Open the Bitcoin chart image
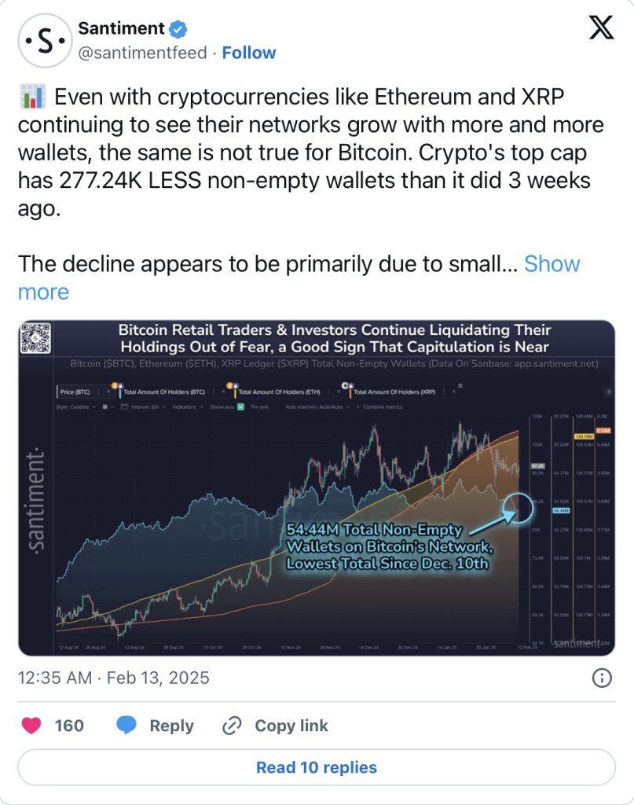This screenshot has height=805, width=634. click(317, 487)
